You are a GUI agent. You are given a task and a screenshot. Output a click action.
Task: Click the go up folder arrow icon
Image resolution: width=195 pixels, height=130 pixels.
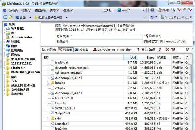pyautogui.click(x=11, y=17)
